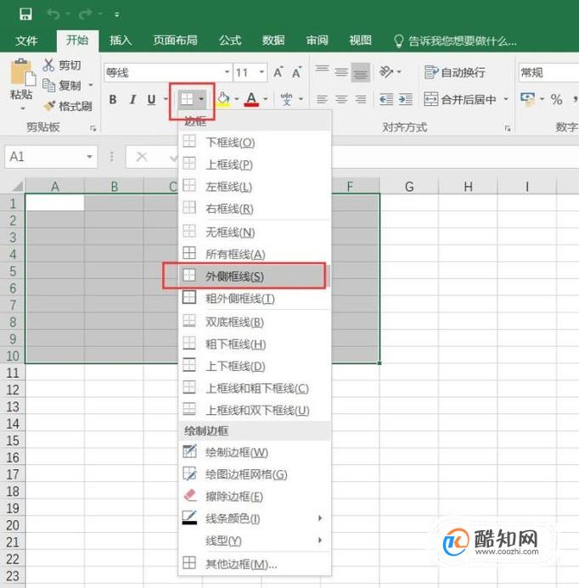Click the 剪切 cut button
This screenshot has height=588, width=579.
click(62, 64)
